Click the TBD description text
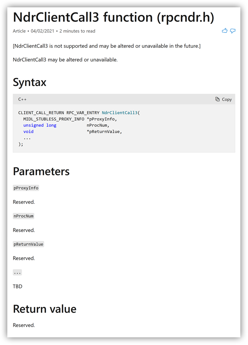This screenshot has width=248, height=345. [17, 286]
